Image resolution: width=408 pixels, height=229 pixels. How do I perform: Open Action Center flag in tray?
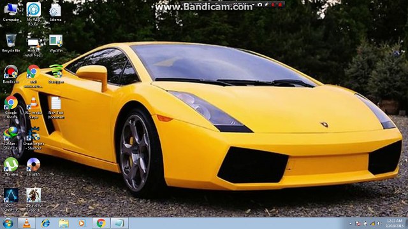click(x=358, y=223)
